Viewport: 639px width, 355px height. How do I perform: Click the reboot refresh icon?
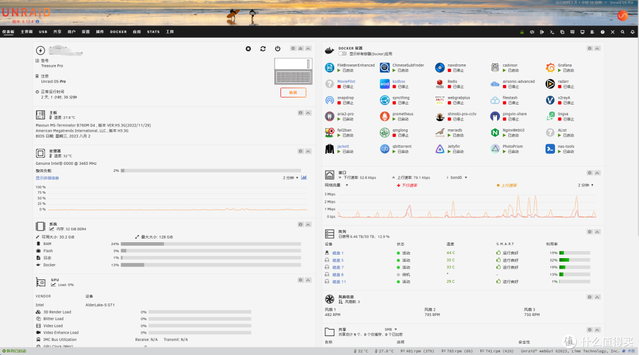[x=263, y=49]
